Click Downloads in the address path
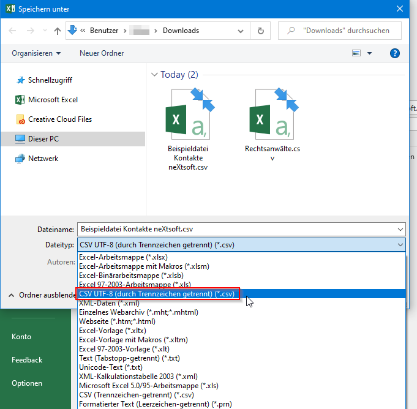This screenshot has width=417, height=409. tap(181, 31)
